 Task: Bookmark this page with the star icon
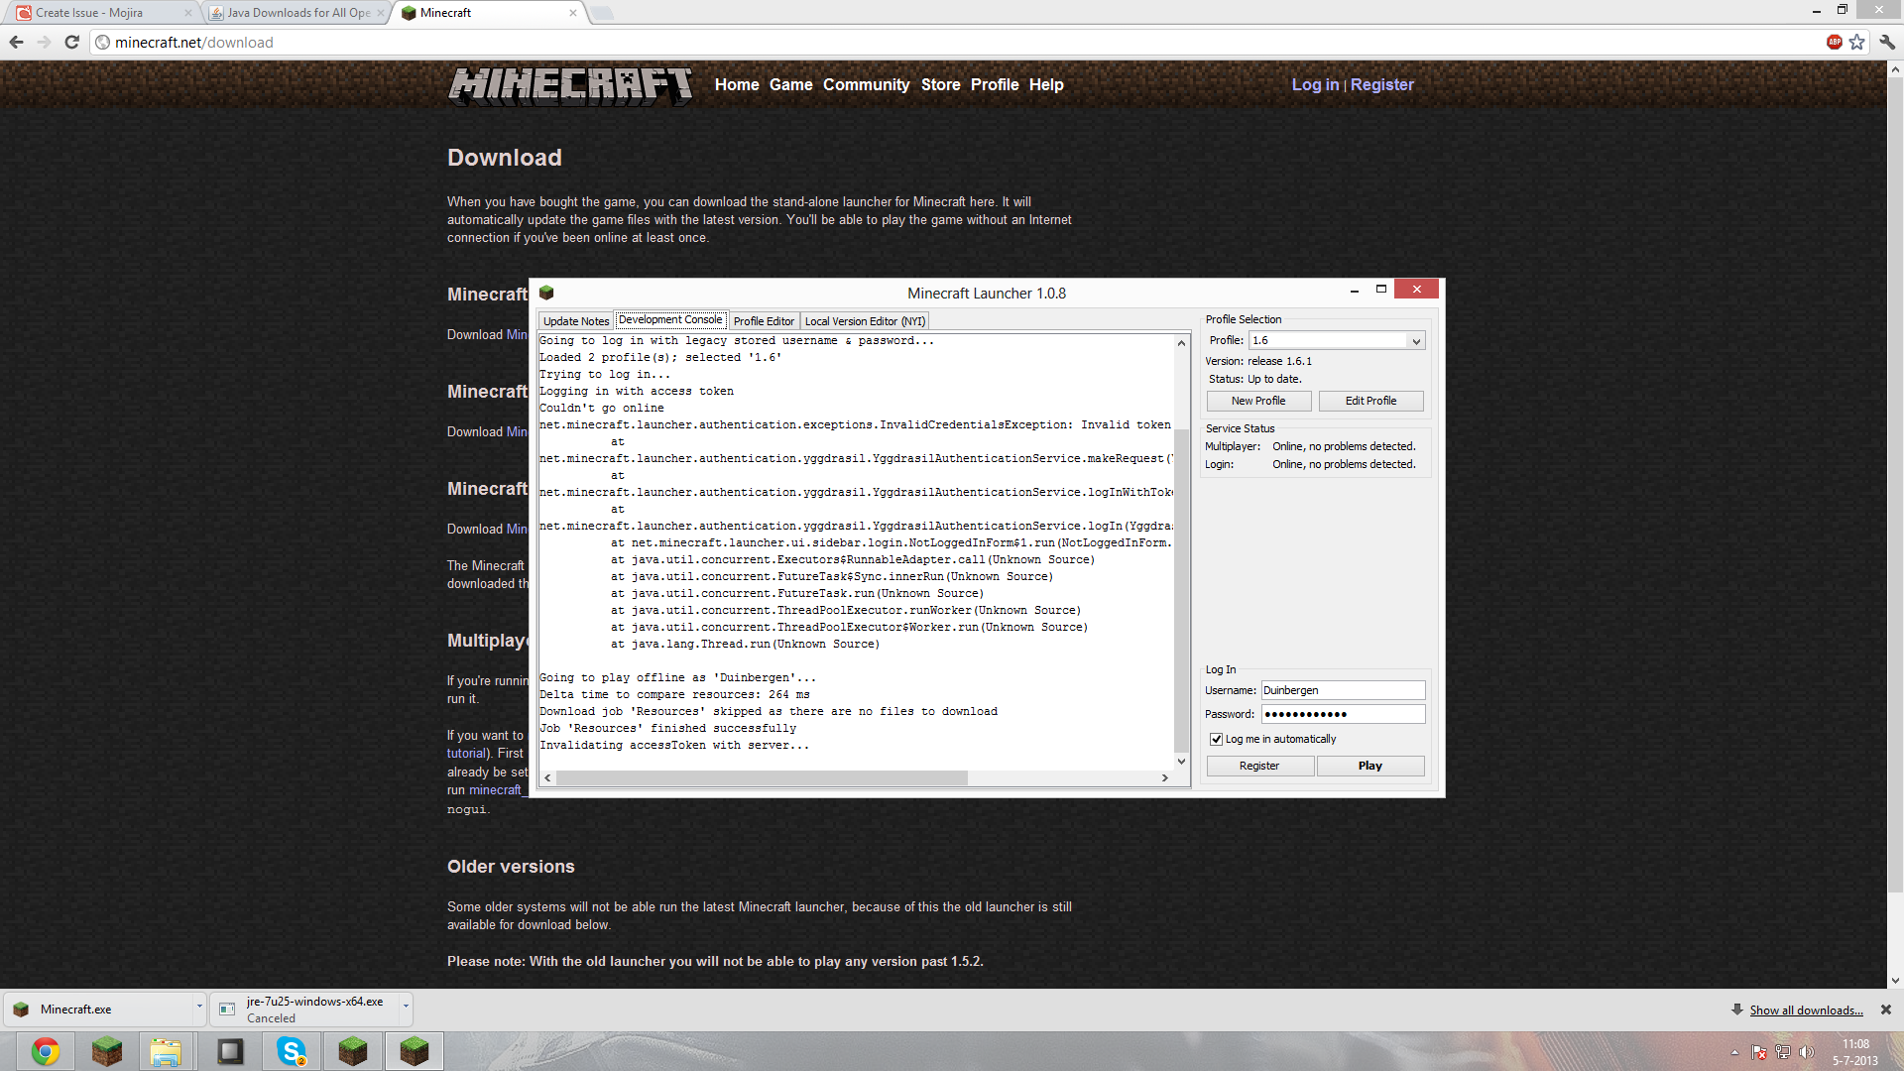point(1857,42)
